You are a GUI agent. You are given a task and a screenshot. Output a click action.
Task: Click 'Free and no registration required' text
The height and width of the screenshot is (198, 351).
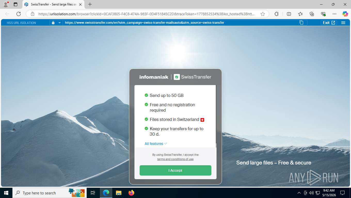coord(172,108)
